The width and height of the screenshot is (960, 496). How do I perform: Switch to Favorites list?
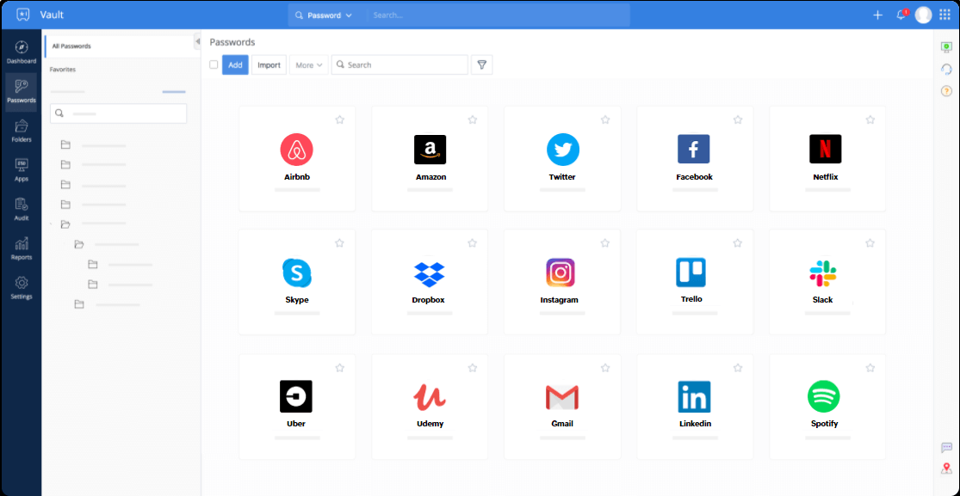click(x=63, y=70)
